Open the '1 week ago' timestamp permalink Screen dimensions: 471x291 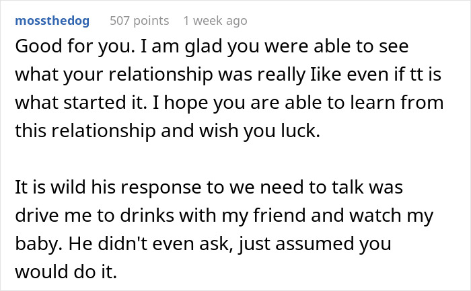coord(215,21)
